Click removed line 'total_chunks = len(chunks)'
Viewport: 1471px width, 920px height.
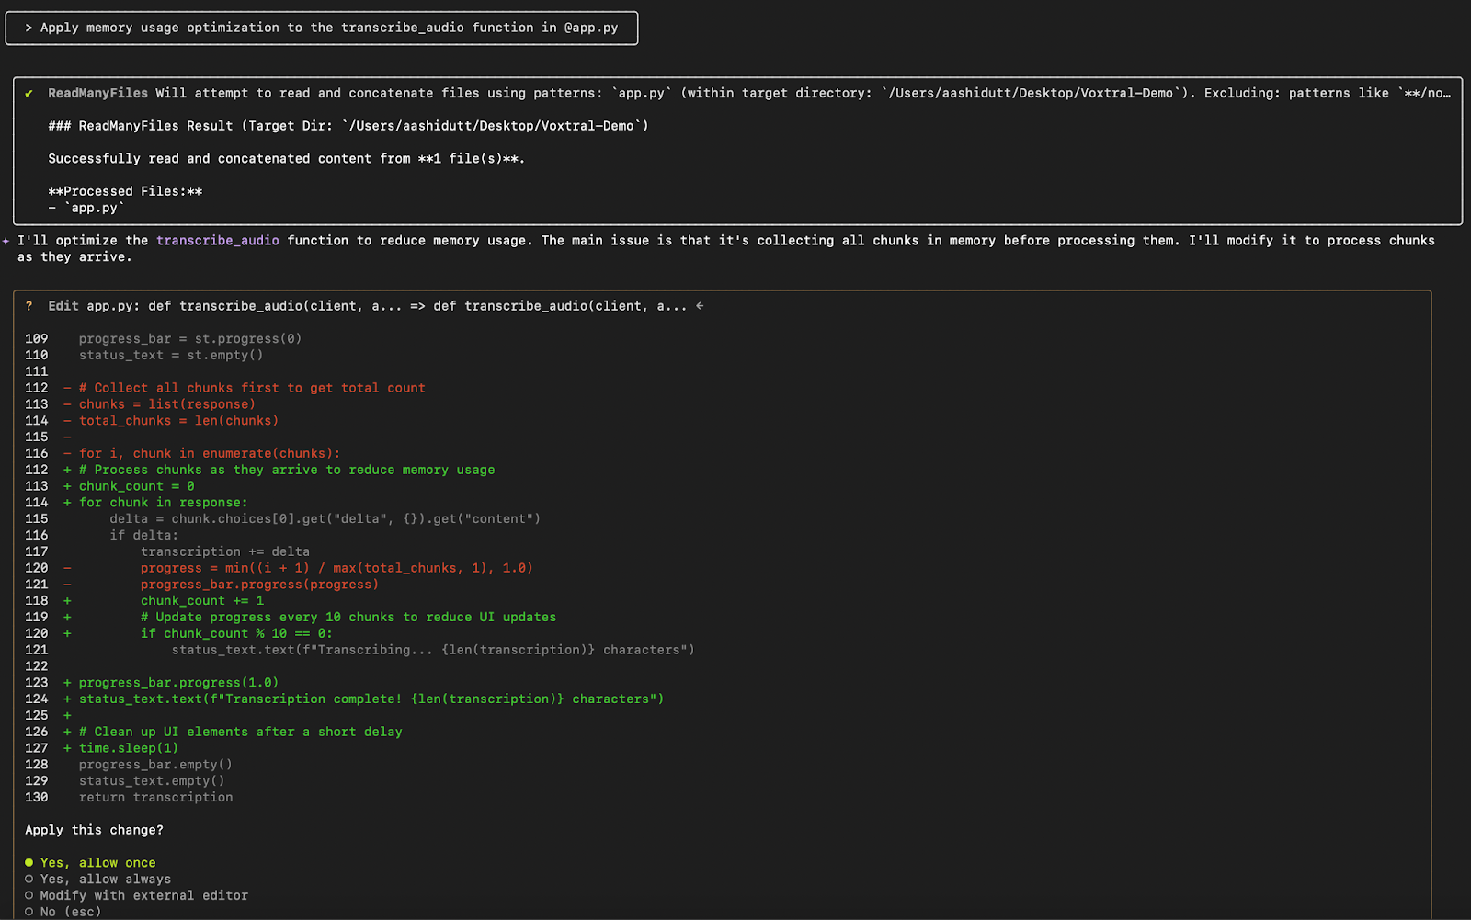[178, 421]
